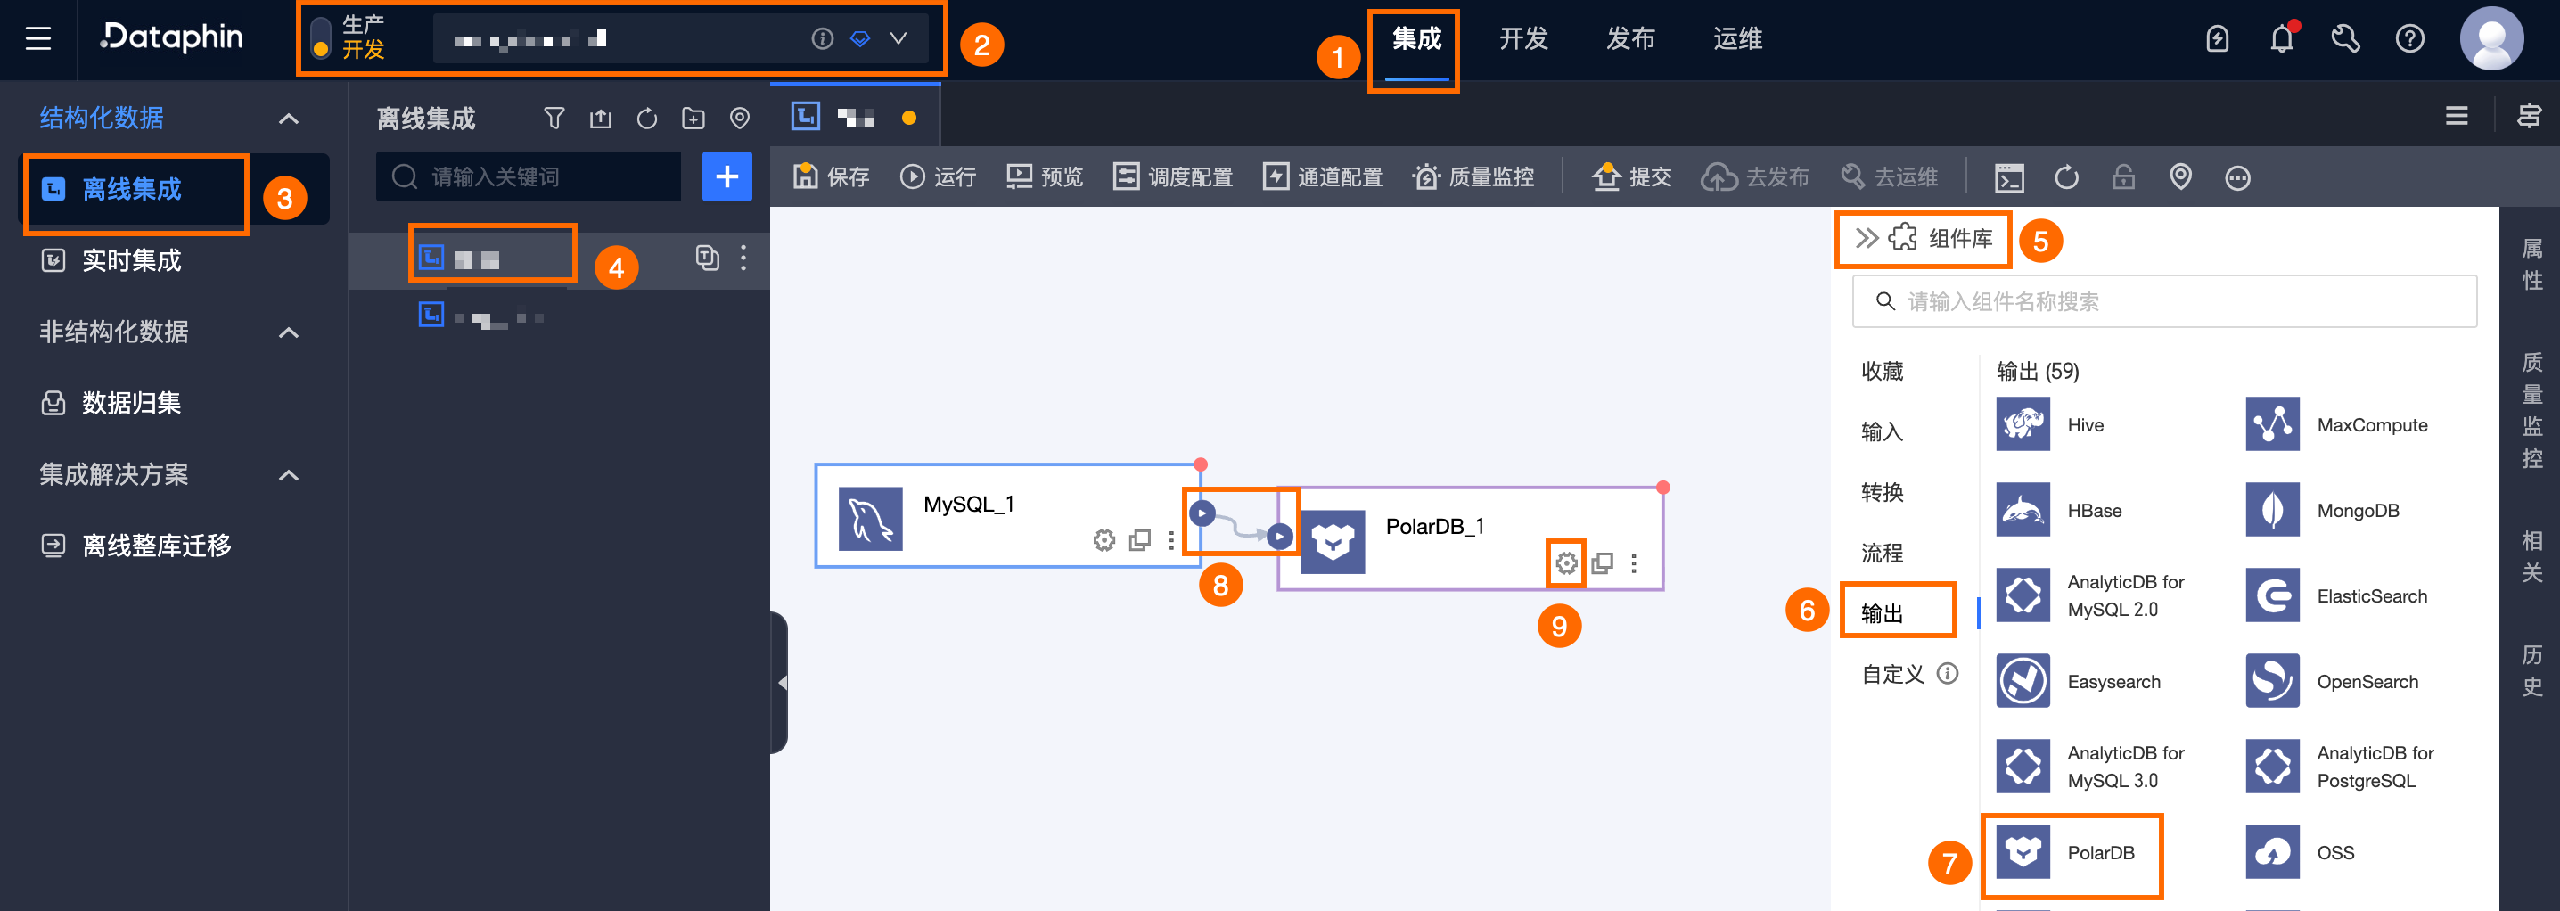Click 预览 in the toolbar
The image size is (2560, 911).
(1045, 176)
